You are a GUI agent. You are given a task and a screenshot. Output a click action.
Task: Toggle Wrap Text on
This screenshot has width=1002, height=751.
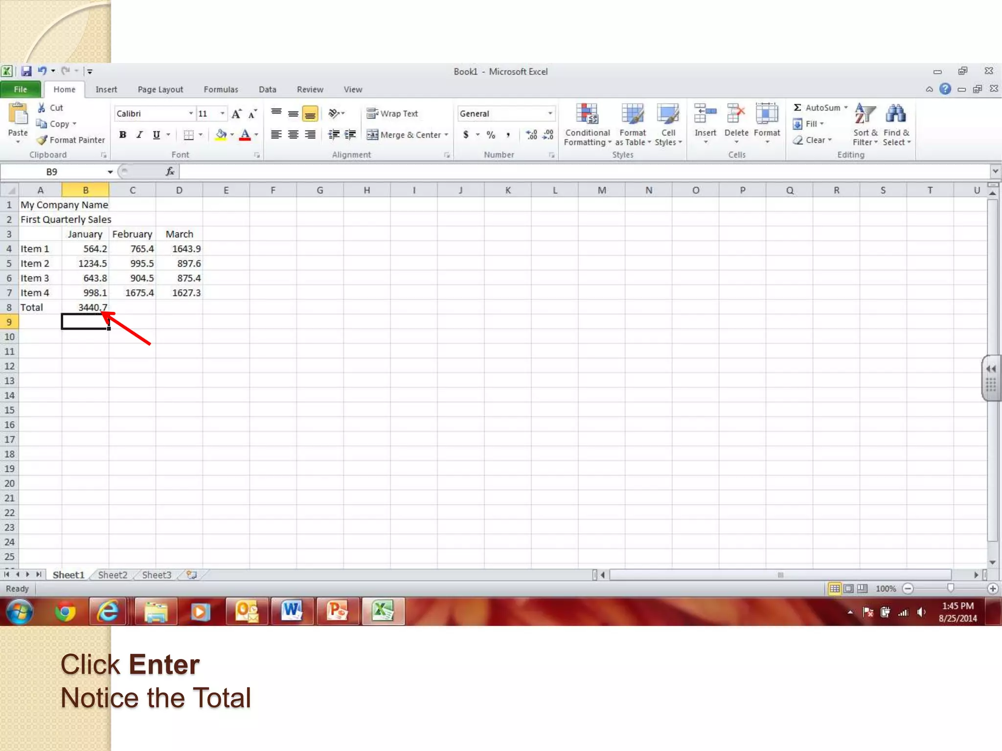392,114
